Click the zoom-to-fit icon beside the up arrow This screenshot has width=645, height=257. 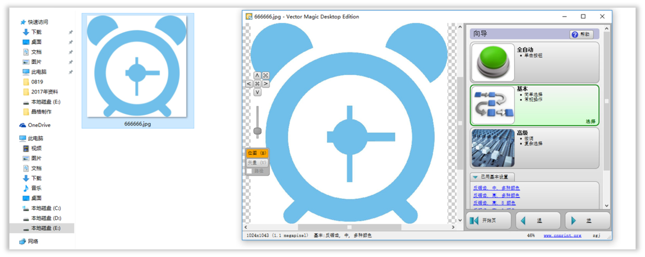265,75
